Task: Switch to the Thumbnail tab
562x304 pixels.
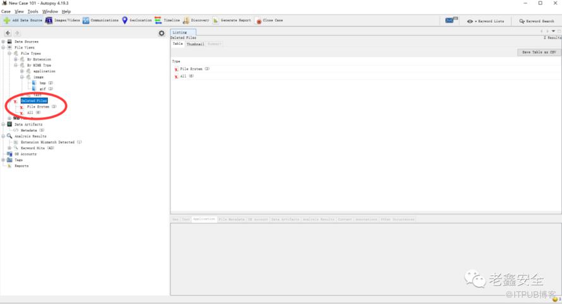Action: tap(195, 44)
